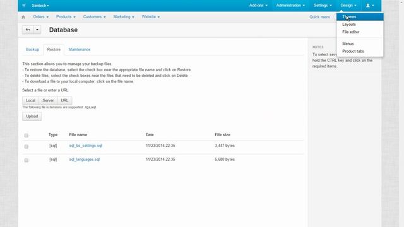Image resolution: width=404 pixels, height=227 pixels.
Task: Expand the Orders menu
Action: (40, 17)
